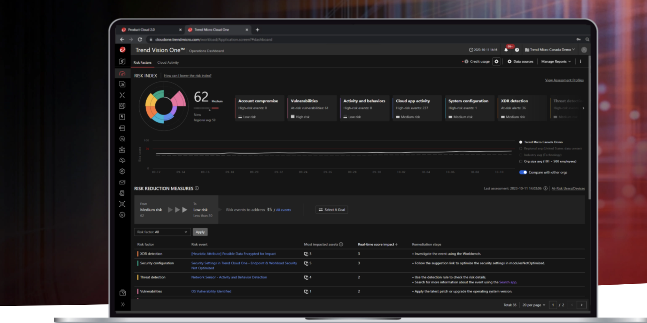
Task: Open the help question mark icon
Action: (x=517, y=50)
